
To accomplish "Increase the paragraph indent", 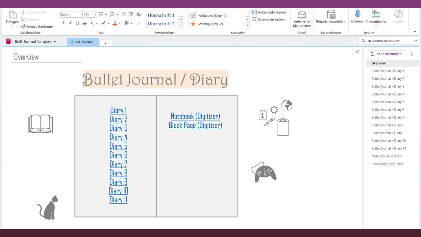I will [131, 14].
